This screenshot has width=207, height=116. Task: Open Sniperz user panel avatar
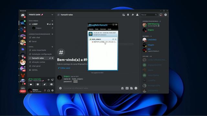[30, 91]
